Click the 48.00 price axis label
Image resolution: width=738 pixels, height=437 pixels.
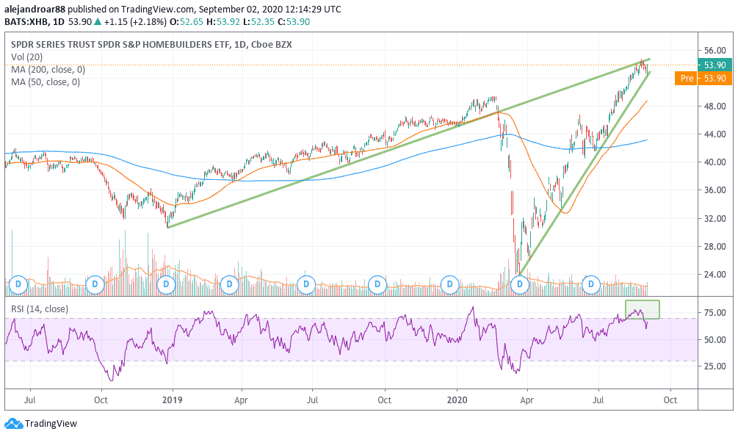point(715,106)
